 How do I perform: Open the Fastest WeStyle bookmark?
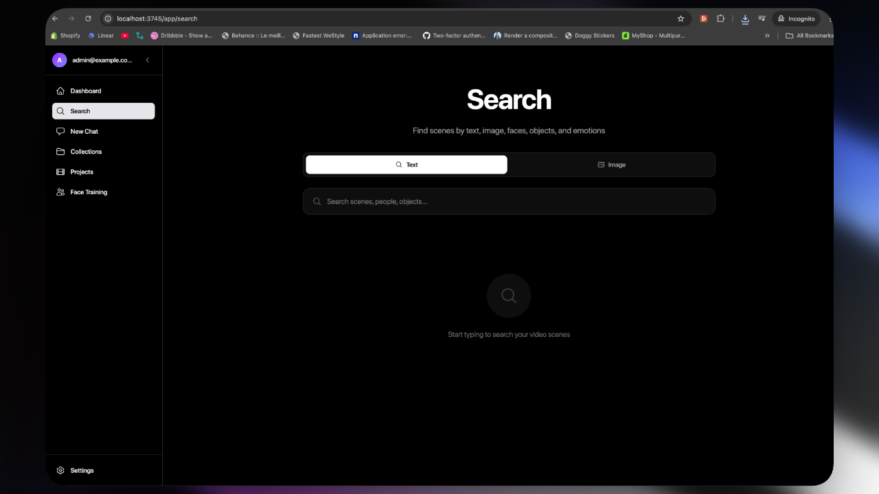pos(319,36)
